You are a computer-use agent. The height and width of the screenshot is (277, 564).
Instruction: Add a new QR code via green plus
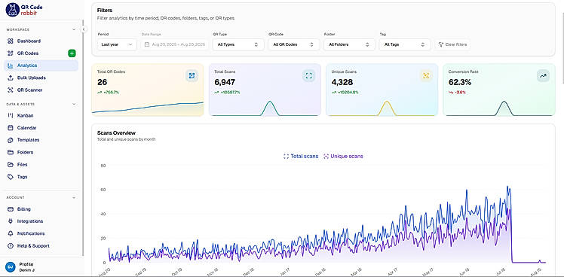coord(72,53)
